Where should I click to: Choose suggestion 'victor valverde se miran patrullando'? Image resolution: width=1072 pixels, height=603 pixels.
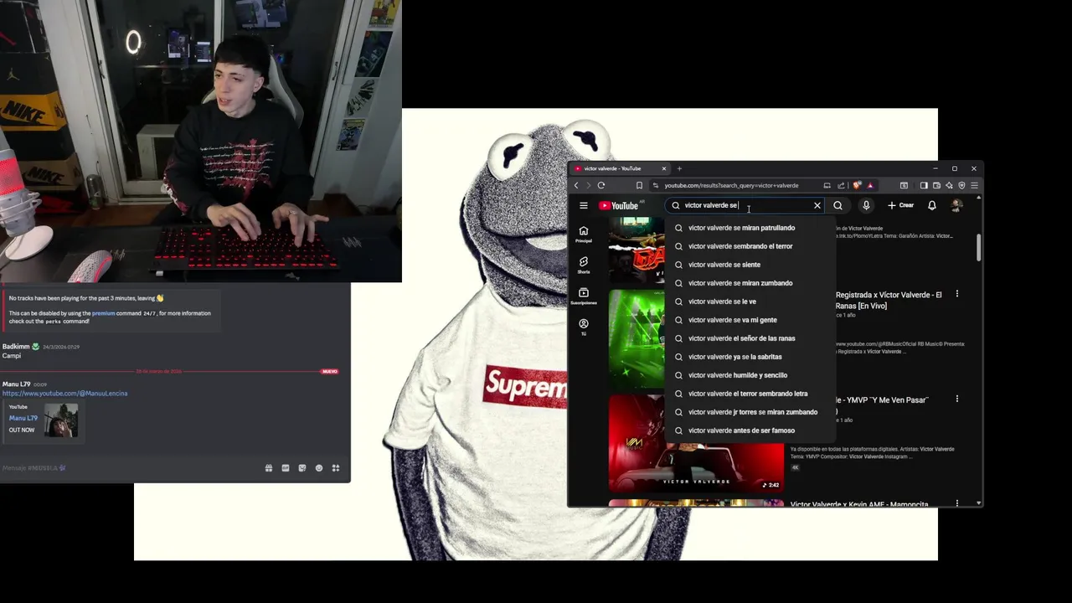tap(750, 228)
